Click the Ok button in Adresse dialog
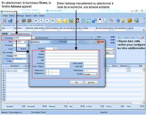The image size is (146, 115). pyautogui.click(x=76, y=82)
